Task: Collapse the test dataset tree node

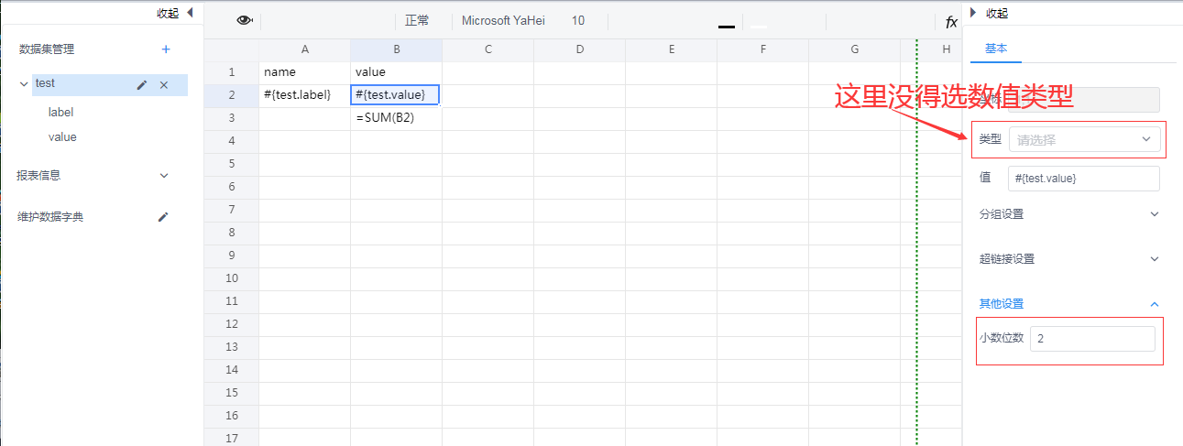Action: tap(24, 84)
